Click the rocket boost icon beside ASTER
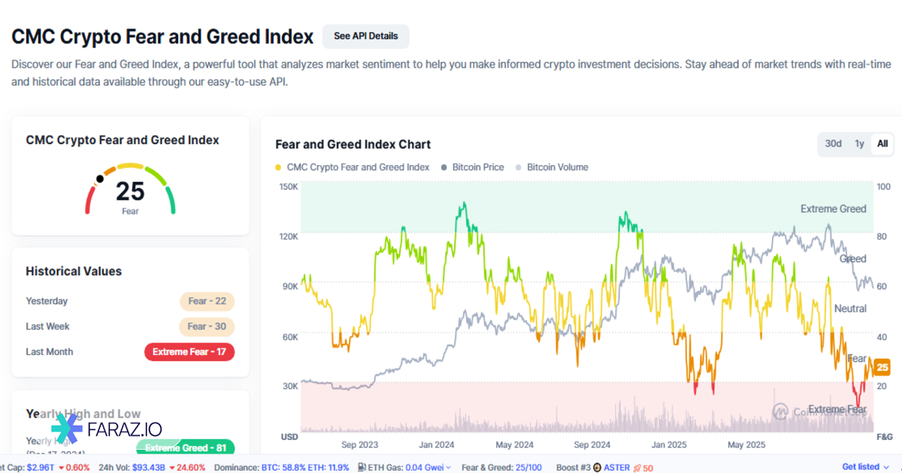This screenshot has height=473, width=902. coord(635,467)
